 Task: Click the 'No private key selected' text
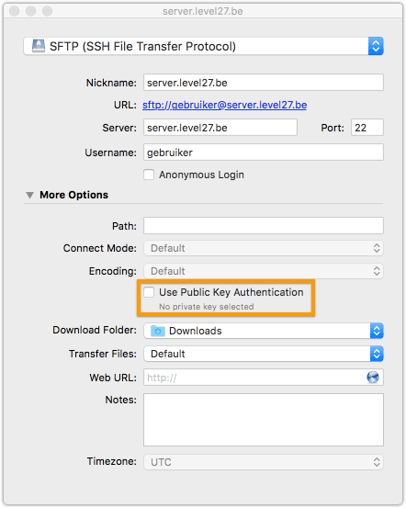[x=207, y=307]
